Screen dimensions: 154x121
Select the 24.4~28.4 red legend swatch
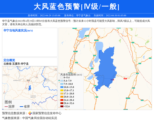[62, 100]
